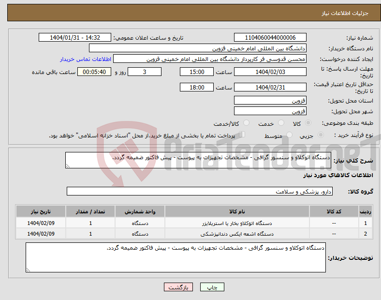Select the جزیی purchase type radio
Viewport: 381px width, 300px height.
pos(321,135)
